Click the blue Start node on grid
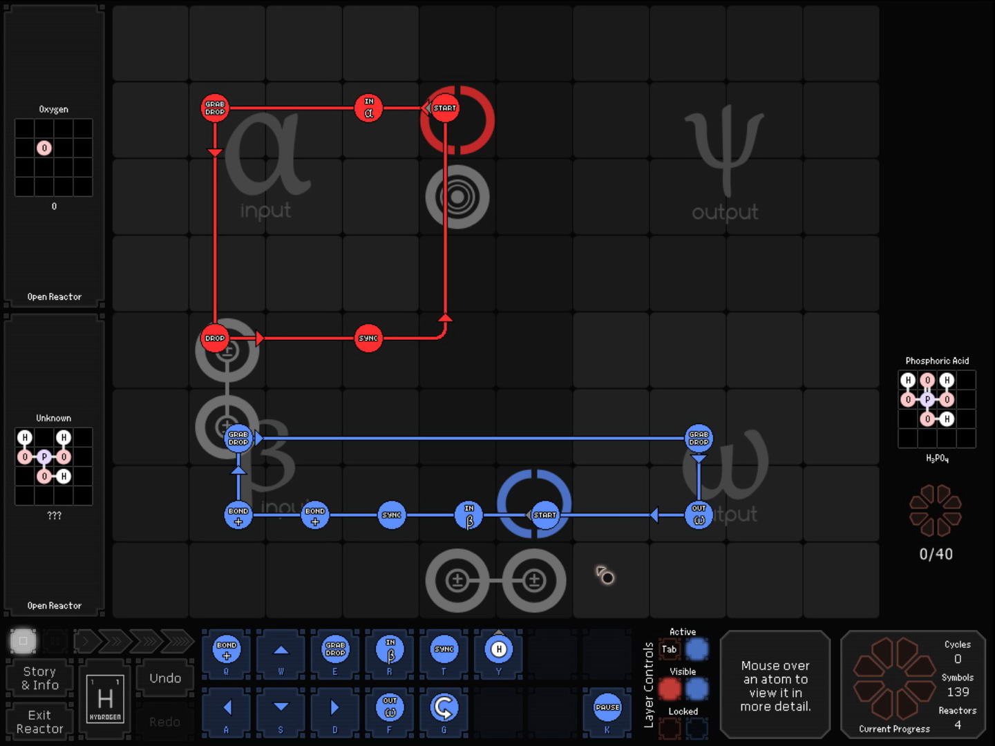This screenshot has height=746, width=995. pos(544,515)
